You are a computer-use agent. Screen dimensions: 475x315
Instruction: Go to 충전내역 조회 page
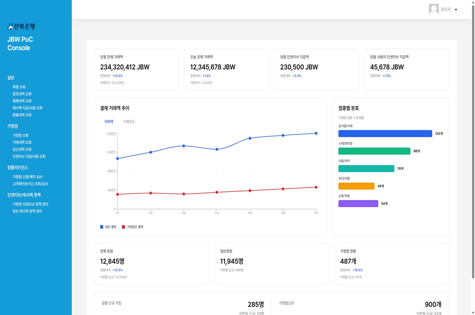pyautogui.click(x=22, y=94)
